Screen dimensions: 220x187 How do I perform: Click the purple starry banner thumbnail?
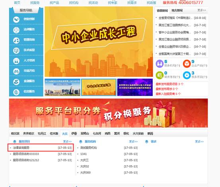pos(135,87)
